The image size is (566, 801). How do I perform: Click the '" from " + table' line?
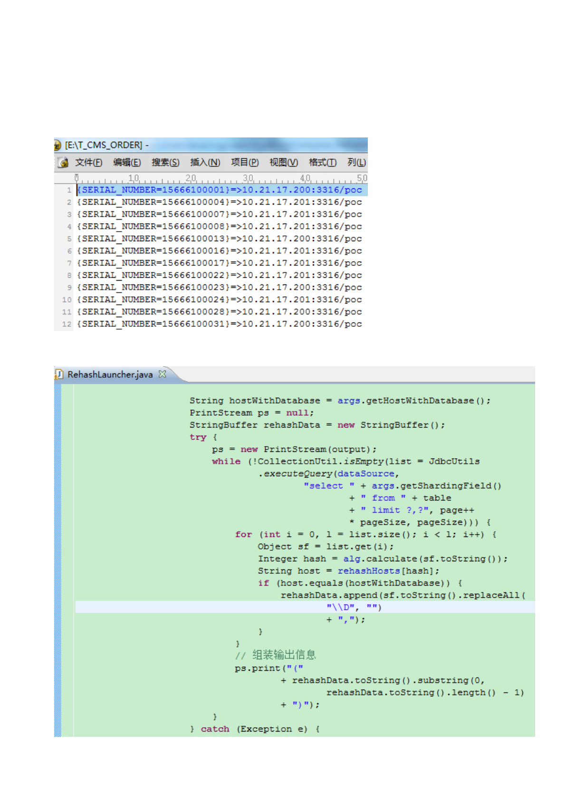pyautogui.click(x=400, y=498)
